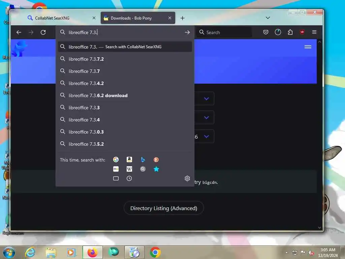The image size is (345, 259).
Task: Open the site hamburger menu on the page
Action: pyautogui.click(x=308, y=47)
